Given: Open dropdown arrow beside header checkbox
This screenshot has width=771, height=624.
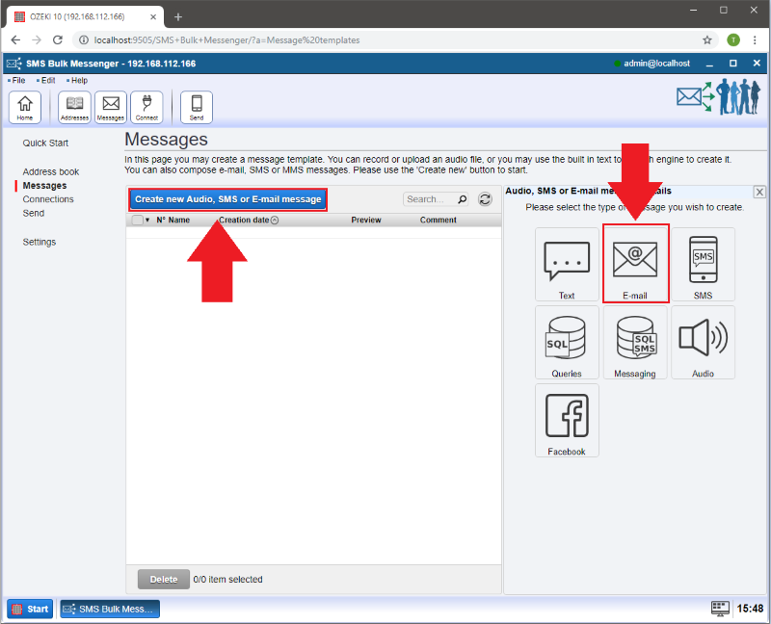Looking at the screenshot, I should [x=147, y=220].
